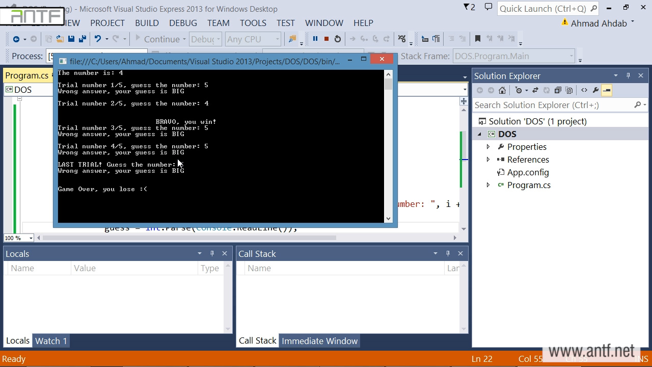Toggle auto-hide pin on the Locals panel

coord(212,253)
